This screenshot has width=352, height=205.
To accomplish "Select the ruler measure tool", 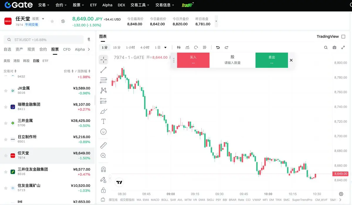I will tap(103, 145).
